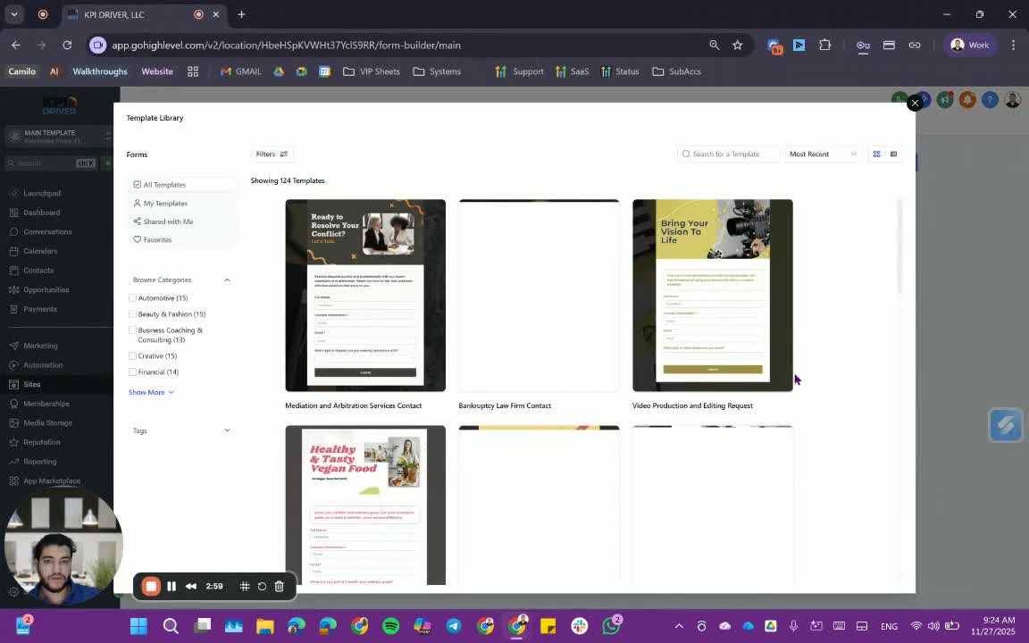The image size is (1029, 643).
Task: Open Bankruptcy Law Firm Contact template thumbnail
Action: [x=539, y=296]
